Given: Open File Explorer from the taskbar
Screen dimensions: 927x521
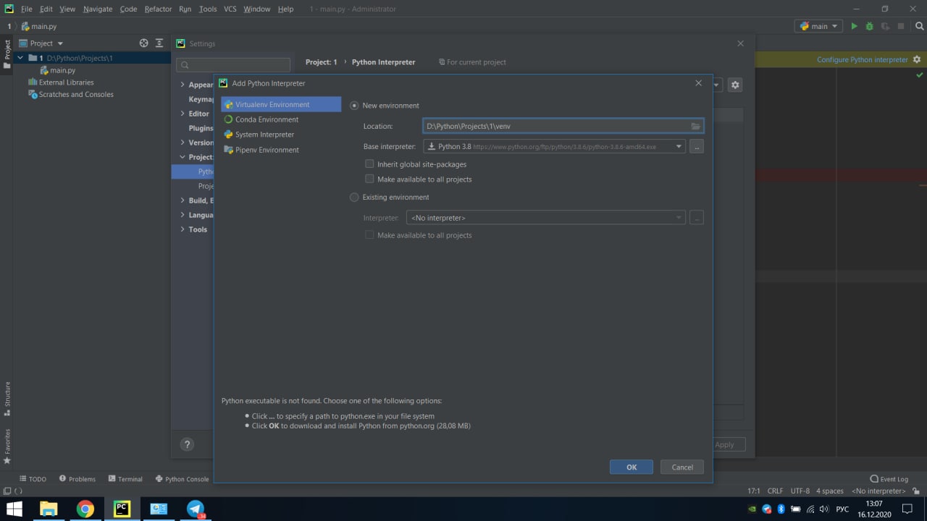Looking at the screenshot, I should [x=49, y=509].
